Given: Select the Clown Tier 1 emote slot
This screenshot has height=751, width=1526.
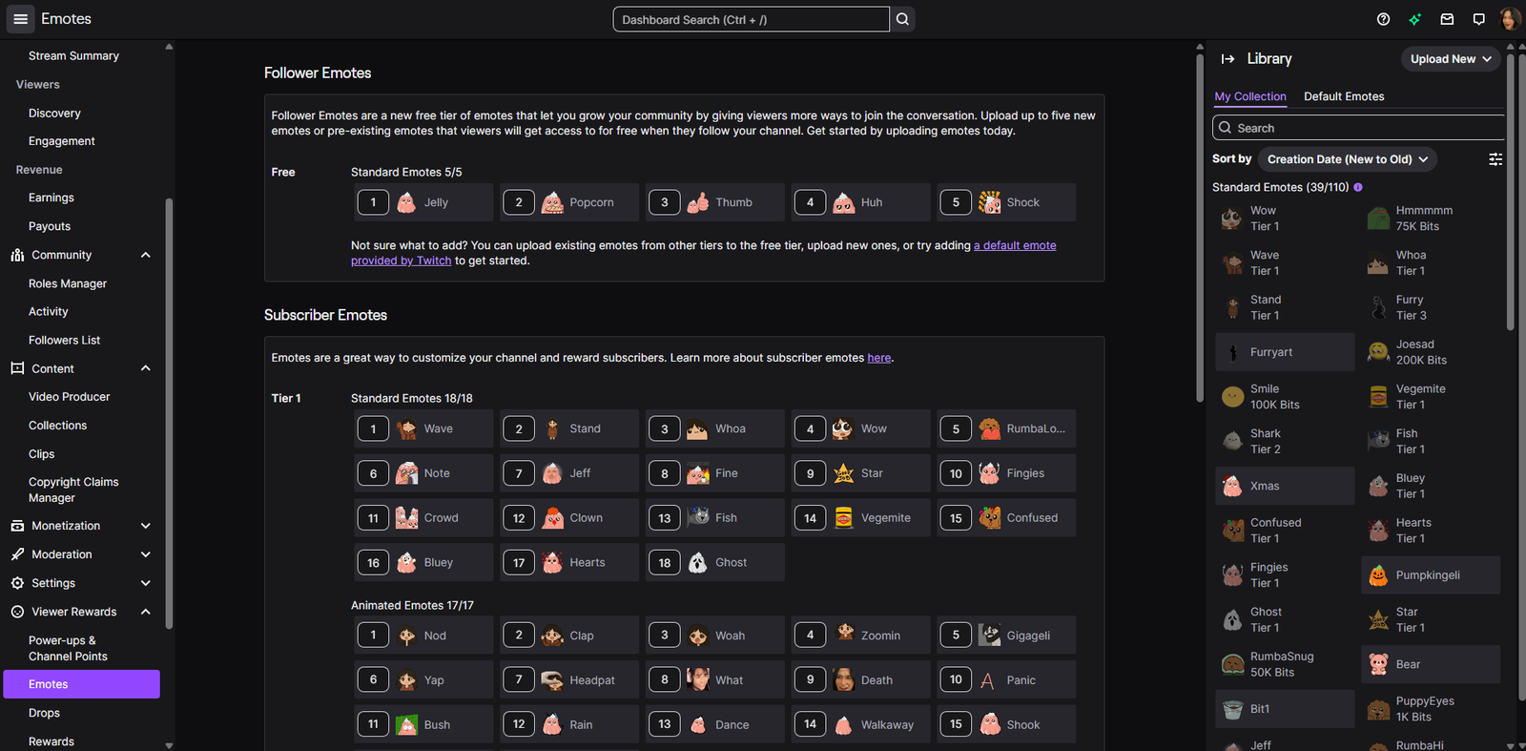Looking at the screenshot, I should [x=569, y=518].
